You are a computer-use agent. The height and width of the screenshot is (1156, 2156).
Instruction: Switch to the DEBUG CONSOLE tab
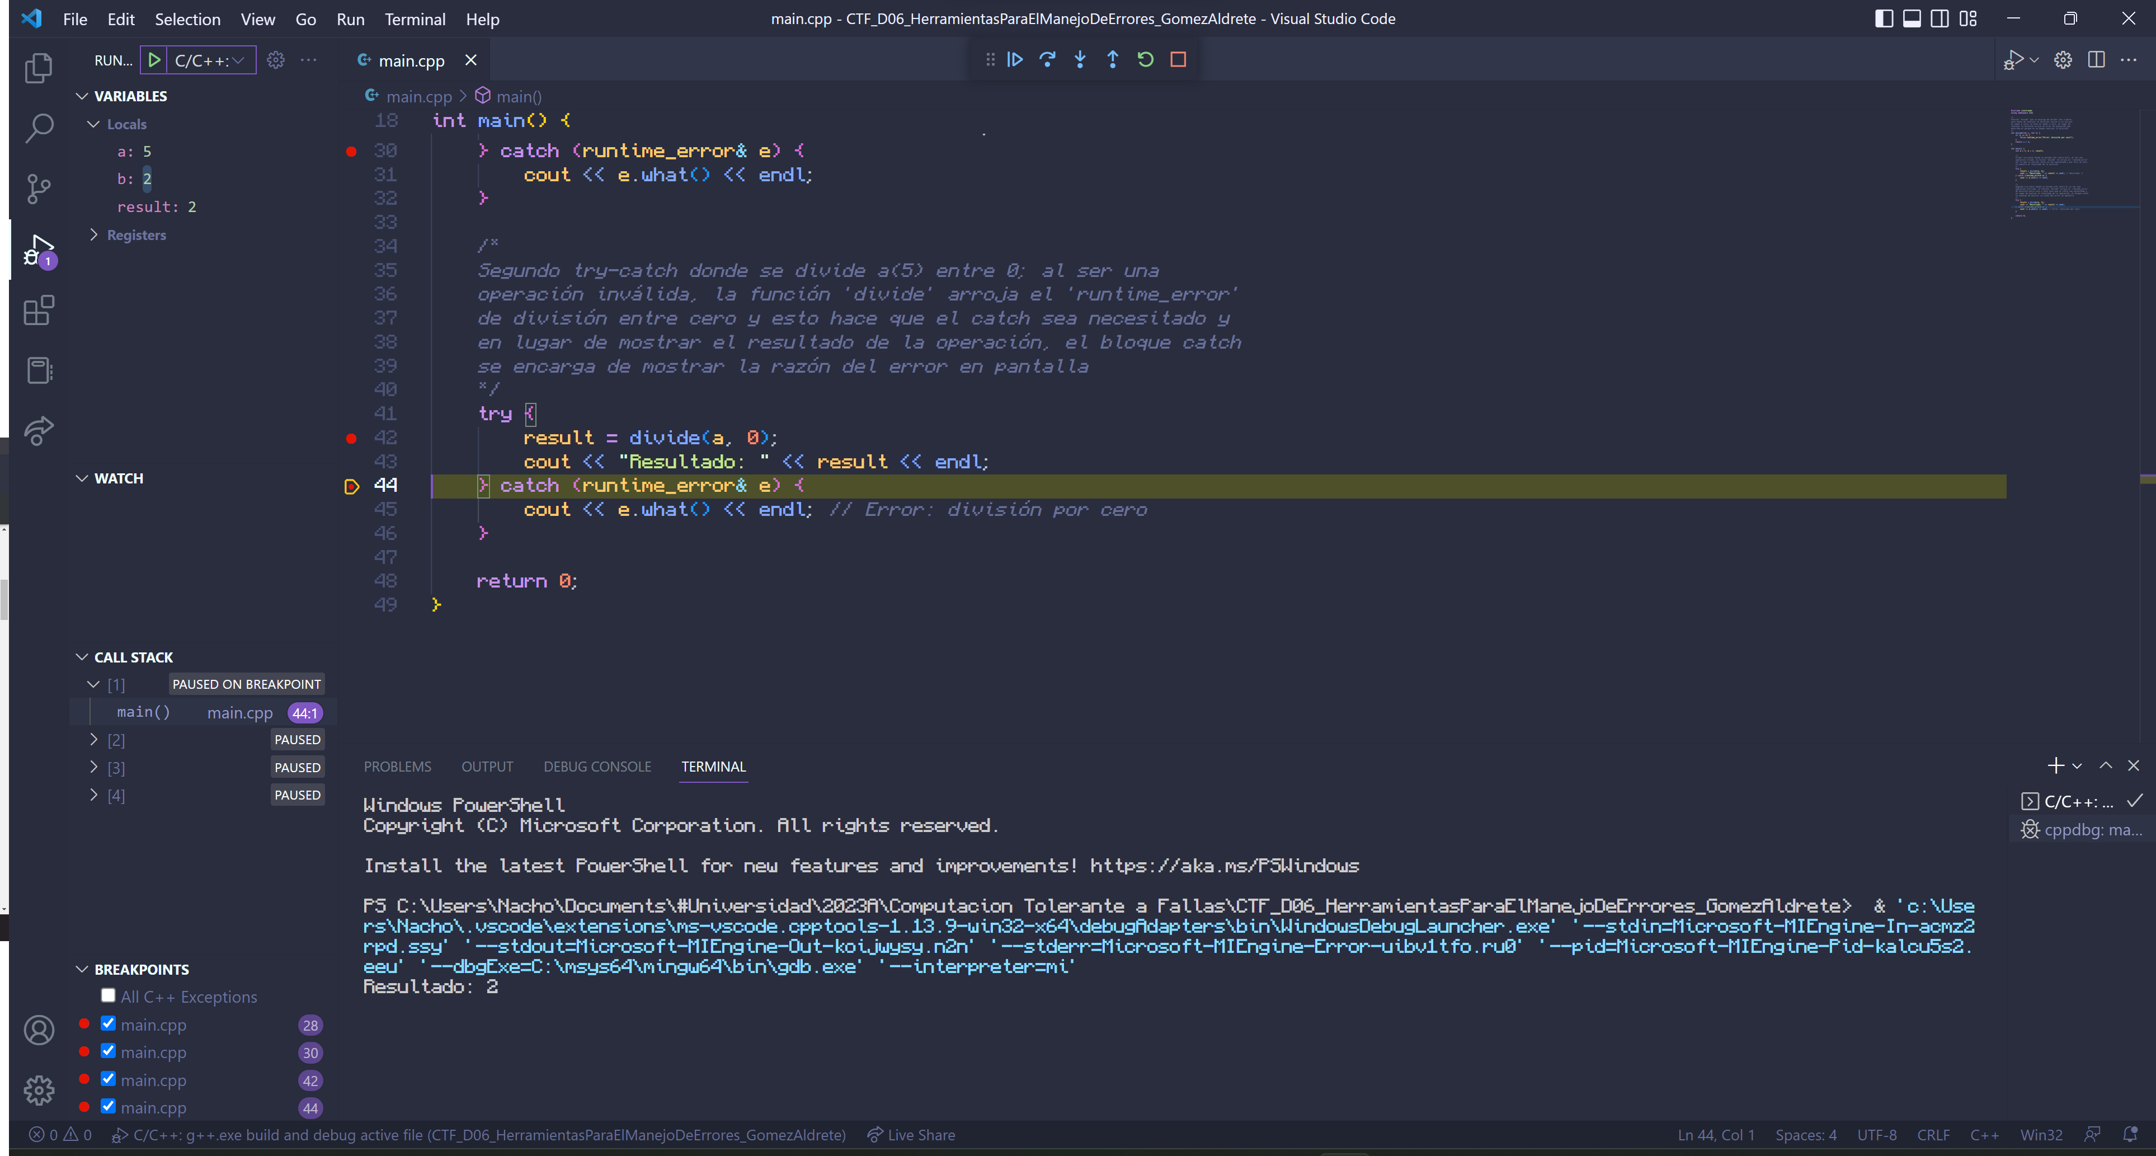pos(597,766)
